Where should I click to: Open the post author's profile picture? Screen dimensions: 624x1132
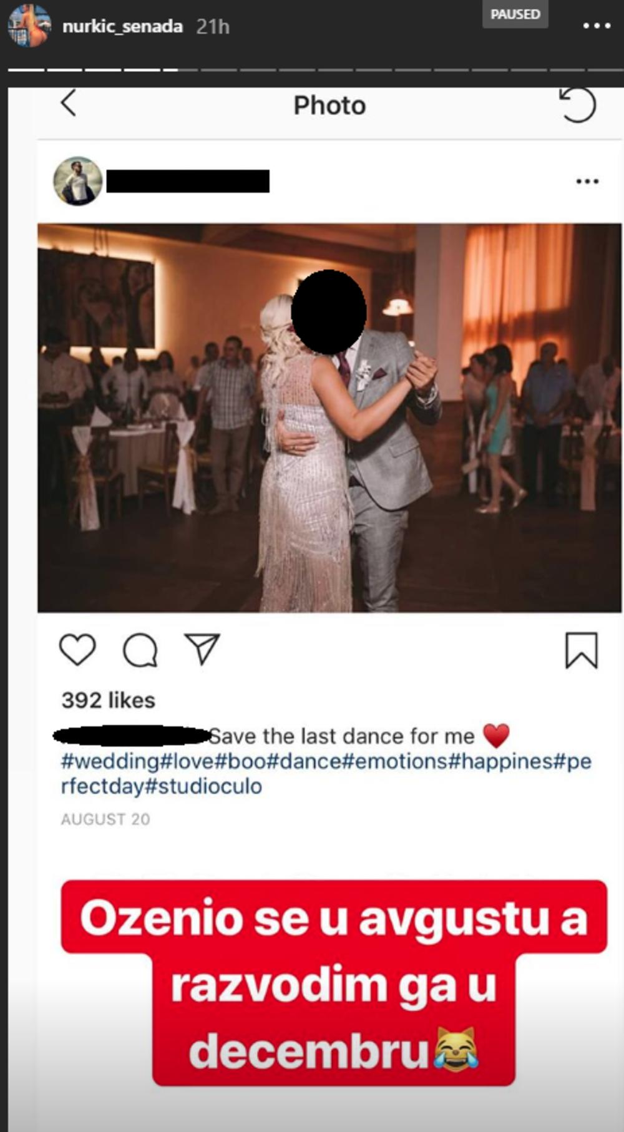click(x=78, y=181)
